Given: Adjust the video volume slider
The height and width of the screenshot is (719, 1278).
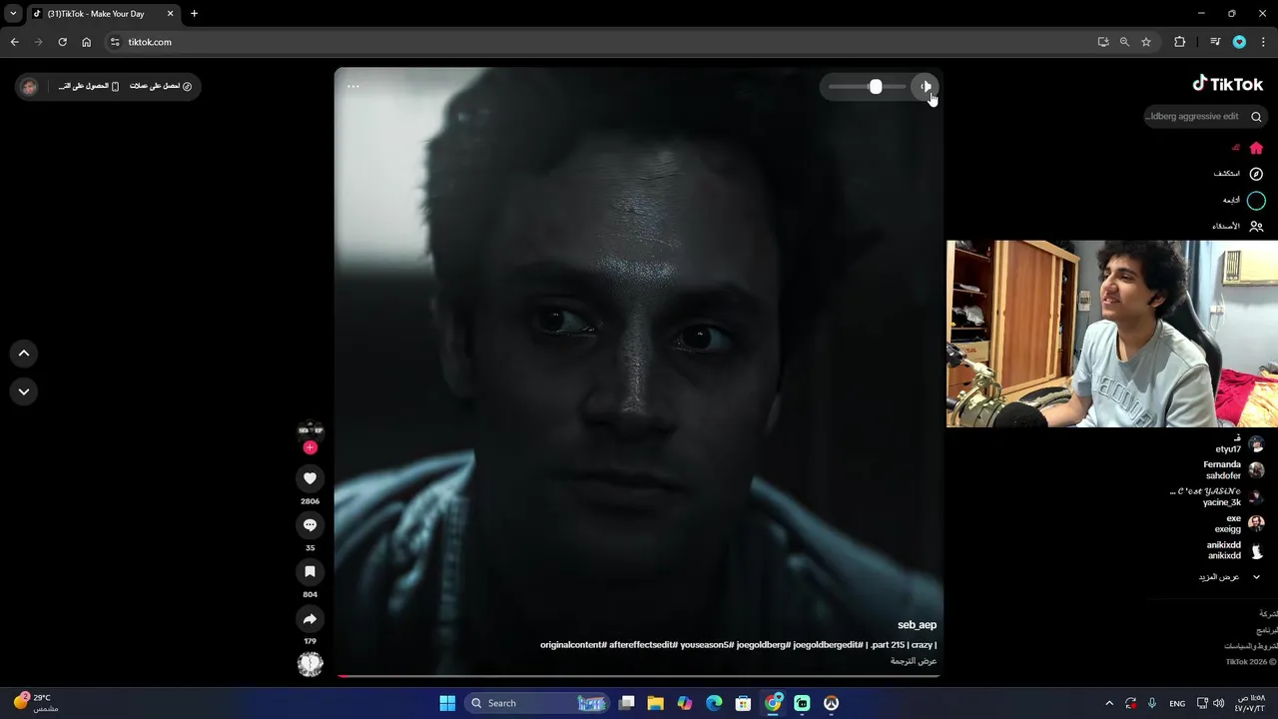Looking at the screenshot, I should [x=867, y=87].
